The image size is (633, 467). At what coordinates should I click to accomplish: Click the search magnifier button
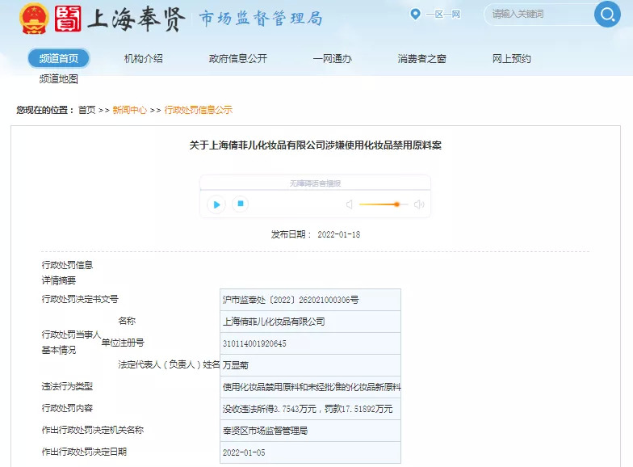(606, 14)
